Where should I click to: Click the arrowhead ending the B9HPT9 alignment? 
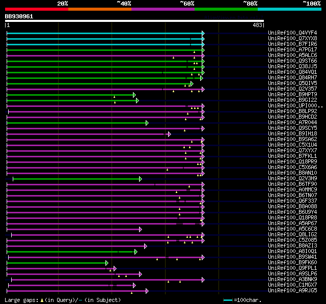(134, 95)
